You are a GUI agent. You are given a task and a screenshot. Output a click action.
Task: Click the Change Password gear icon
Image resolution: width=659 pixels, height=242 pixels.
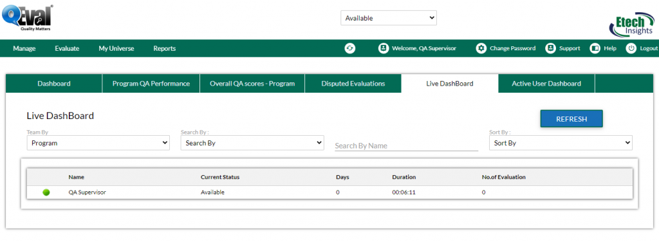coord(481,48)
